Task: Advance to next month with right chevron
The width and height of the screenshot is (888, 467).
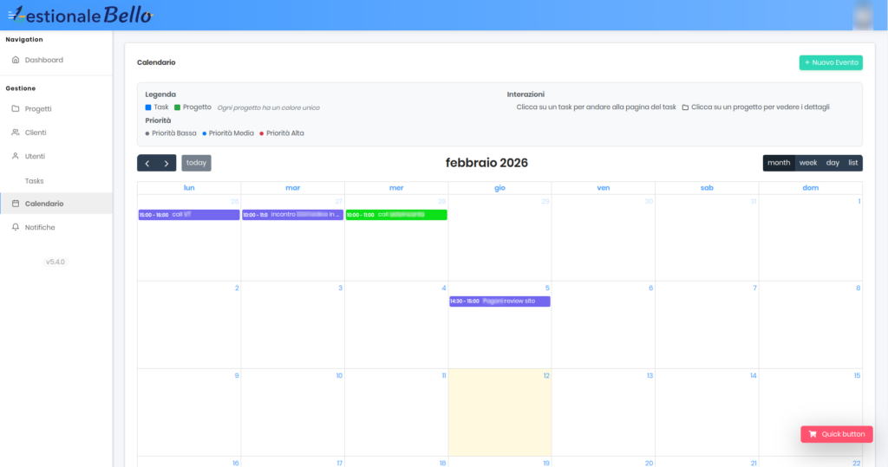Action: (x=166, y=163)
